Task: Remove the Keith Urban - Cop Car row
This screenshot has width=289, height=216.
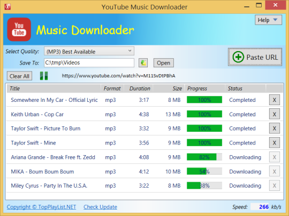Action: [x=274, y=114]
